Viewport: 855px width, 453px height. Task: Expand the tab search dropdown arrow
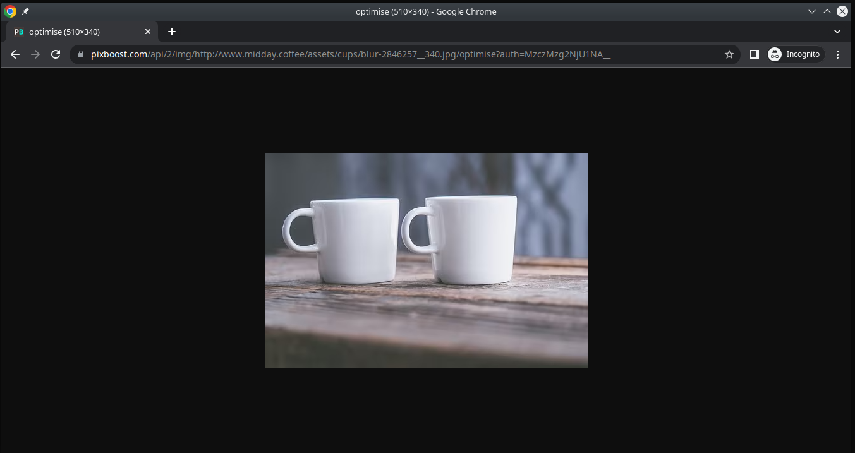point(837,32)
